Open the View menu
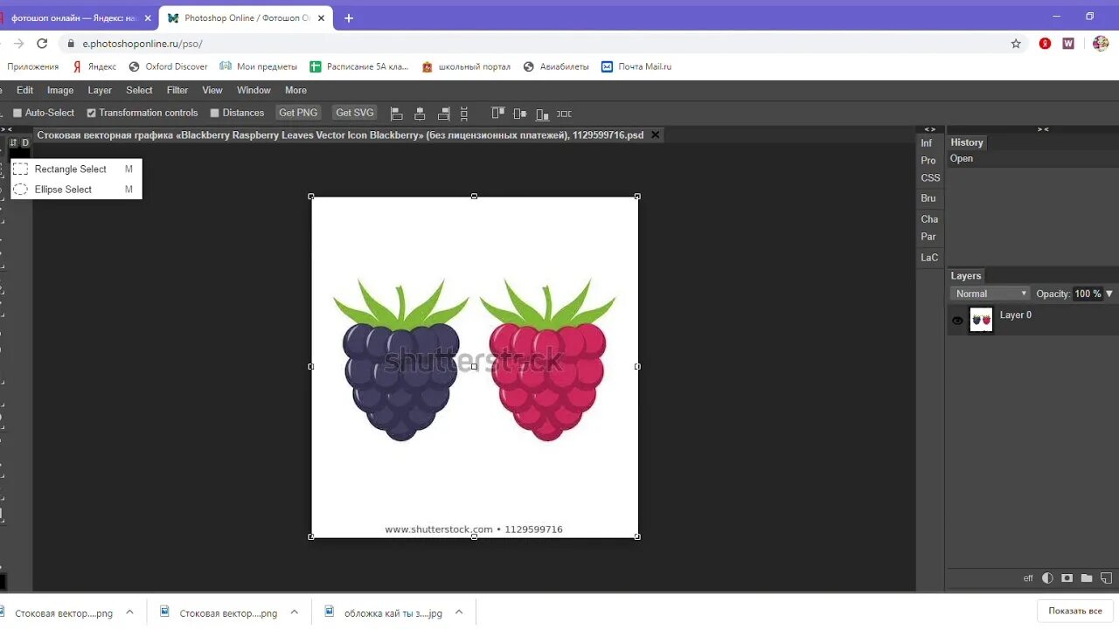Screen dimensions: 1119x629 (212, 90)
